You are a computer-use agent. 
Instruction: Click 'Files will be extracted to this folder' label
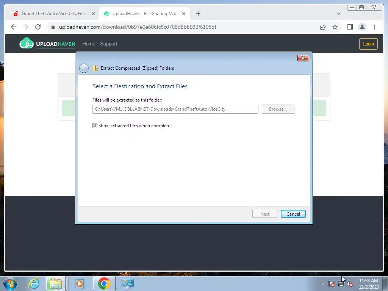pos(127,100)
